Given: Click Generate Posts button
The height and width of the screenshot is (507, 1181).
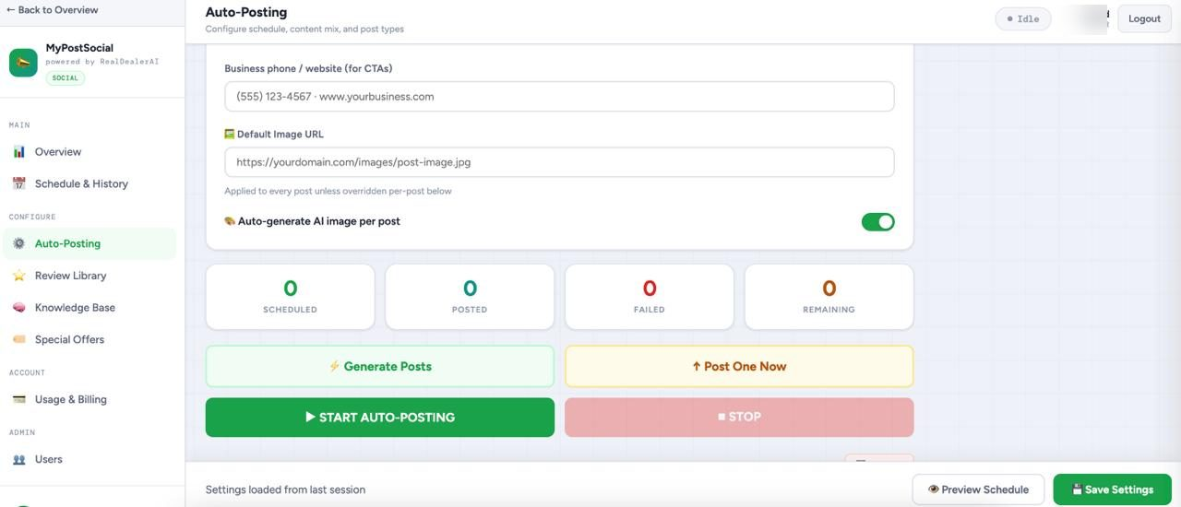Looking at the screenshot, I should coord(379,366).
